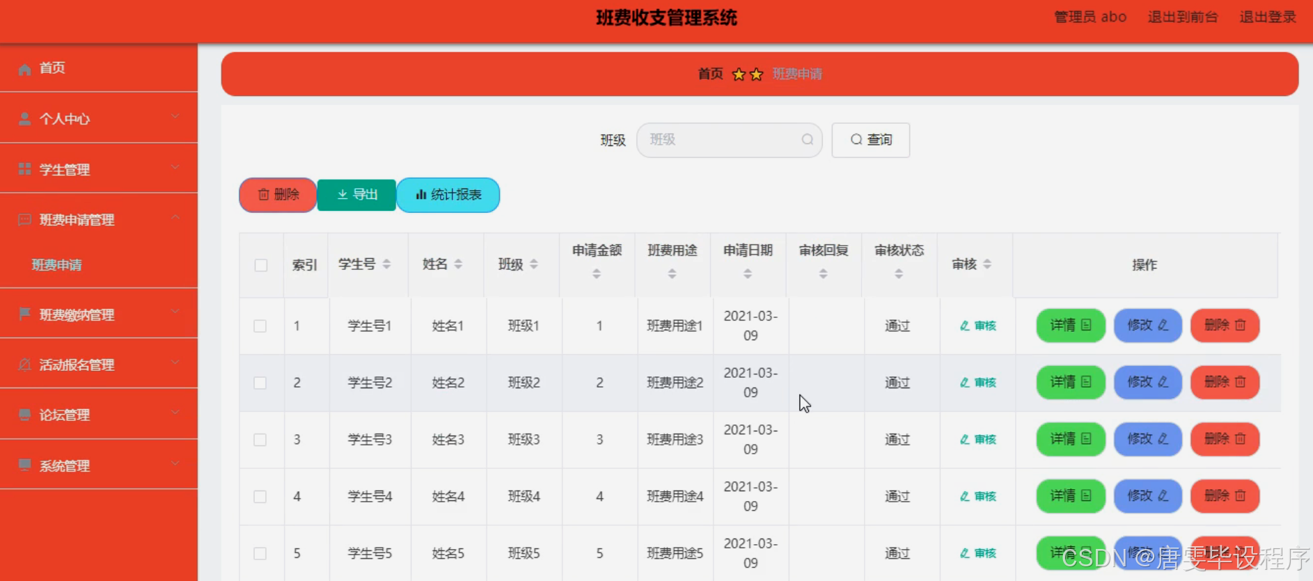
Task: Click the 班级 search input field
Action: pos(729,140)
